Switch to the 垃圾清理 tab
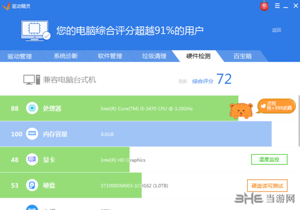Screen dimensions: 300x210 [154, 56]
